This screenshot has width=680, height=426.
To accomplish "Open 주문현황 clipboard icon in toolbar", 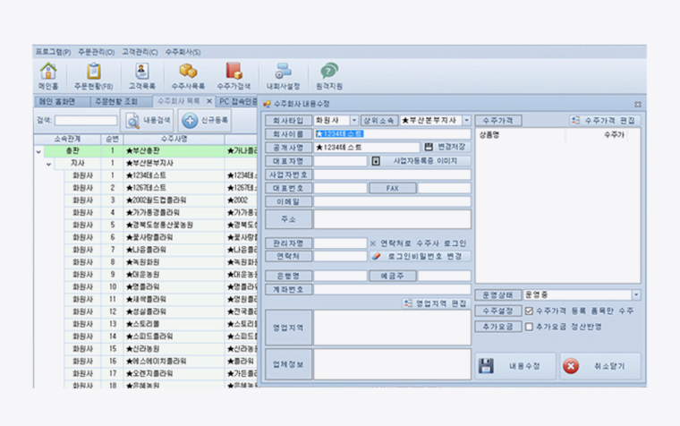I will tap(93, 74).
